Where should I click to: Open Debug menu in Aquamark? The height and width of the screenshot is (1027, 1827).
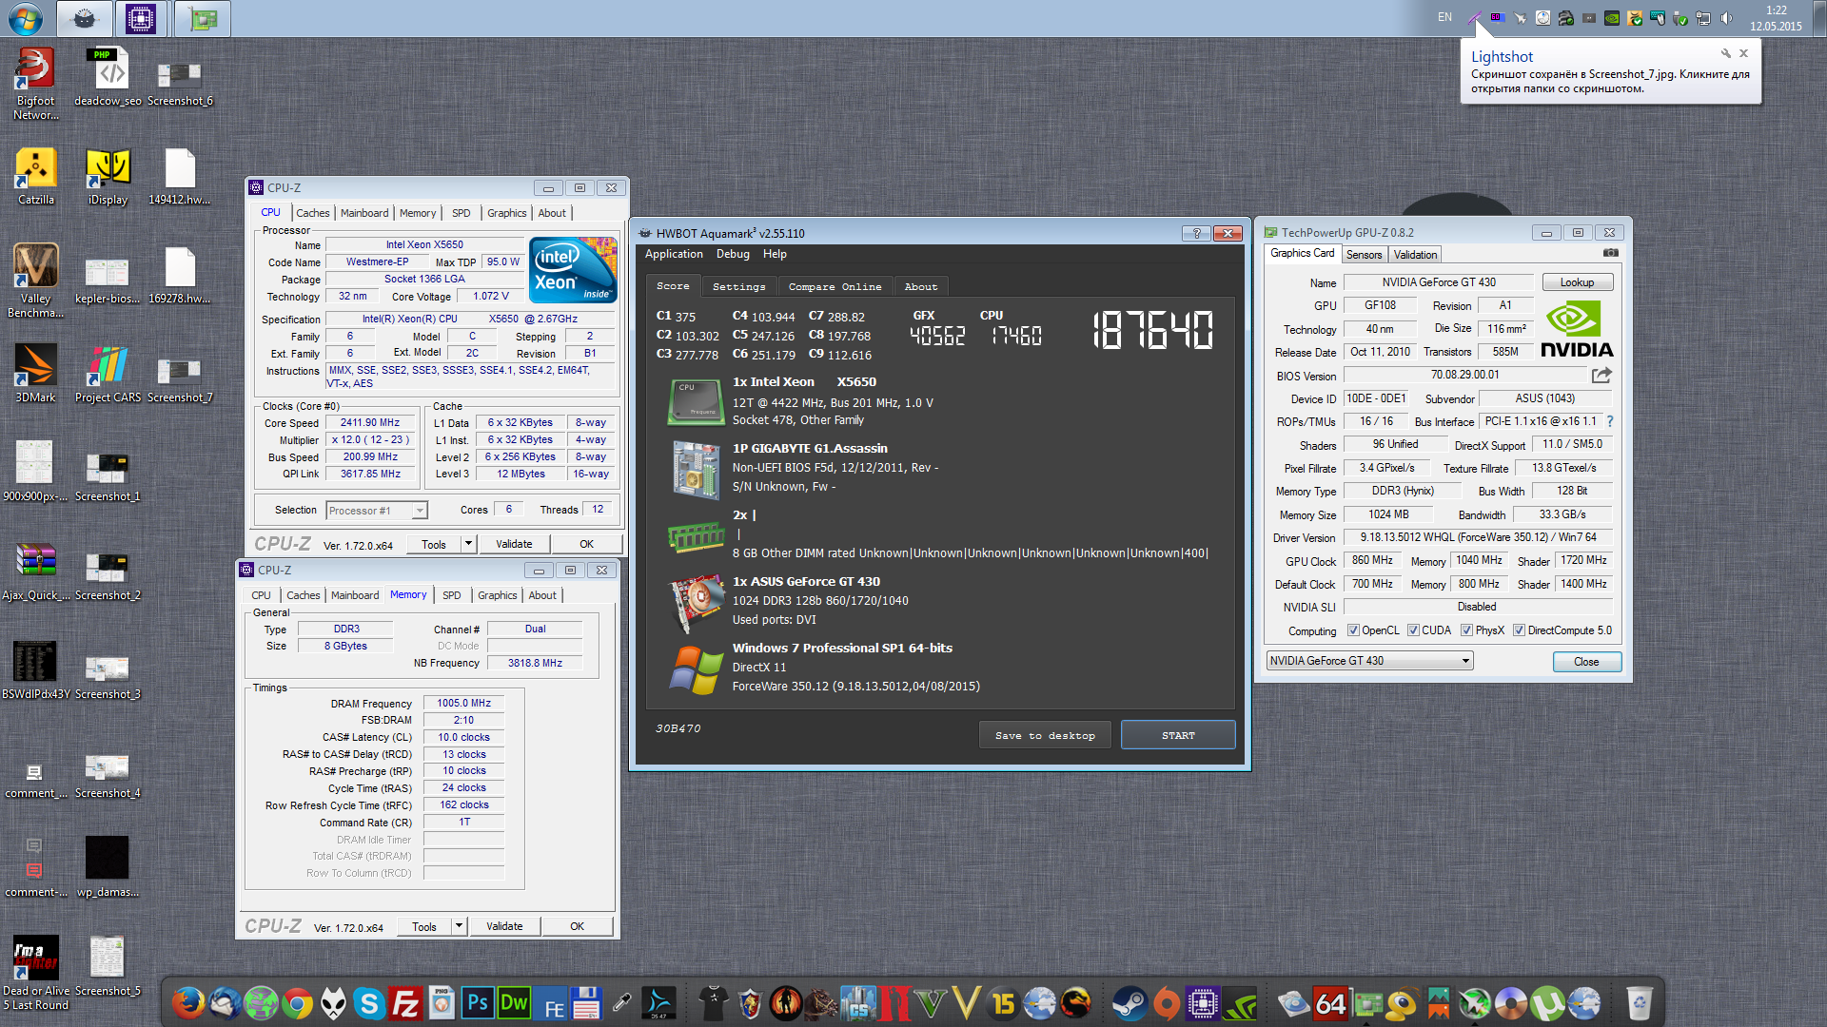click(733, 254)
